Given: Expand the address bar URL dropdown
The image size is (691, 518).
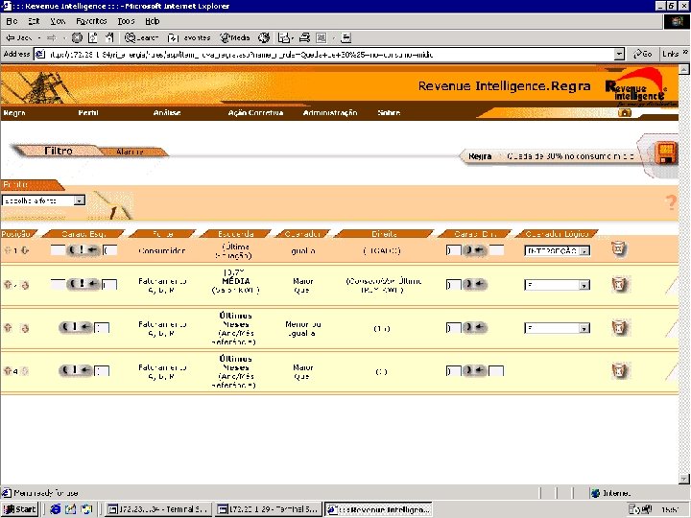Looking at the screenshot, I should click(619, 55).
